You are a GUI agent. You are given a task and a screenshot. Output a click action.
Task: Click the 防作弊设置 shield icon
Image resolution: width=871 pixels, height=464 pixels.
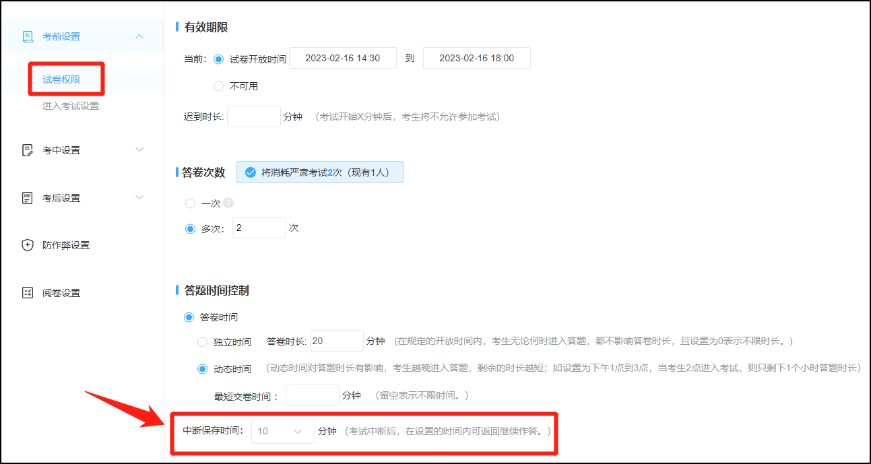[x=28, y=245]
